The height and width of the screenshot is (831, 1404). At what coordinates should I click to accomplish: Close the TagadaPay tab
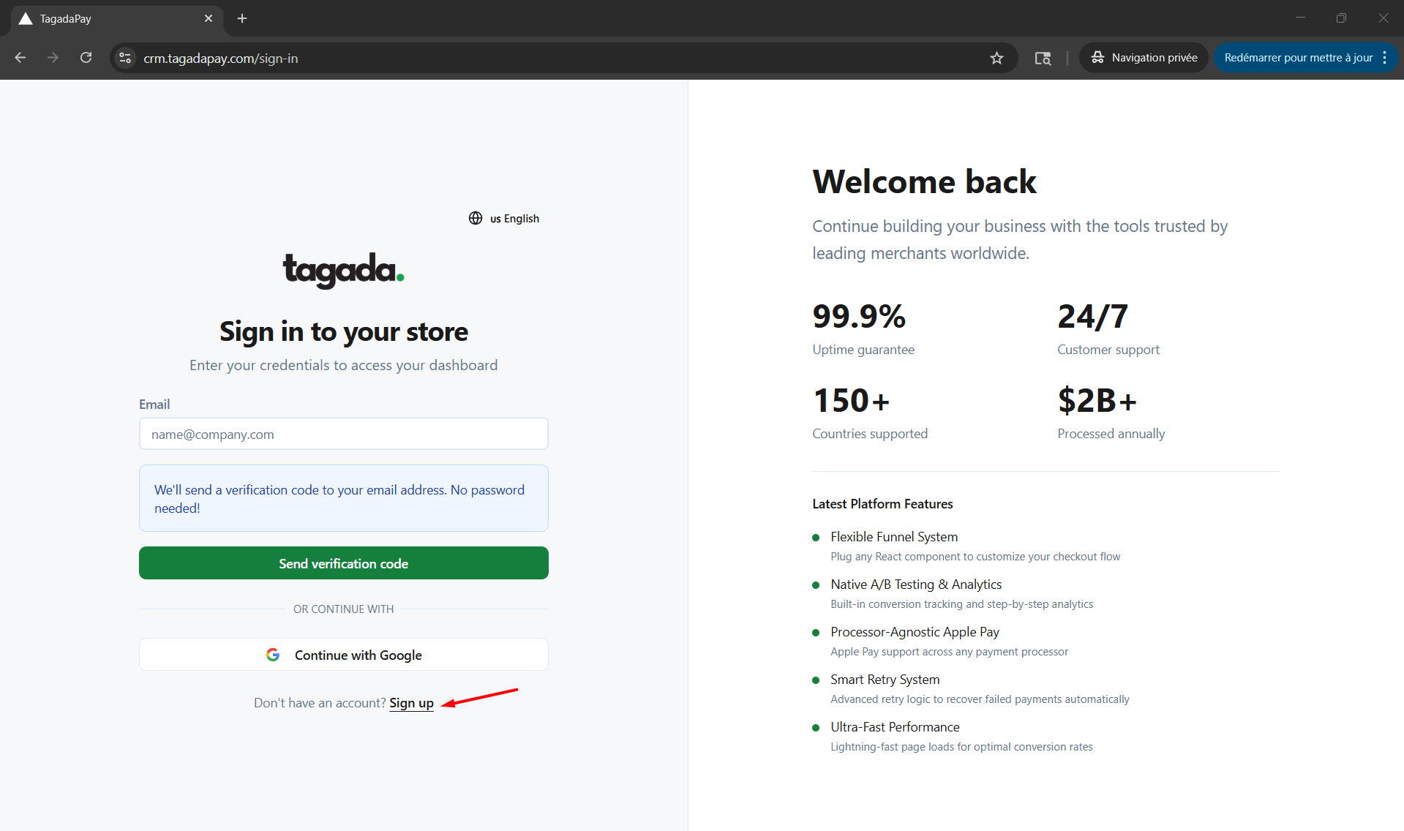(x=209, y=18)
